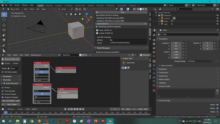Open OSCNumber node Input dropdown
This screenshot has width=220, height=124.
pos(42,102)
